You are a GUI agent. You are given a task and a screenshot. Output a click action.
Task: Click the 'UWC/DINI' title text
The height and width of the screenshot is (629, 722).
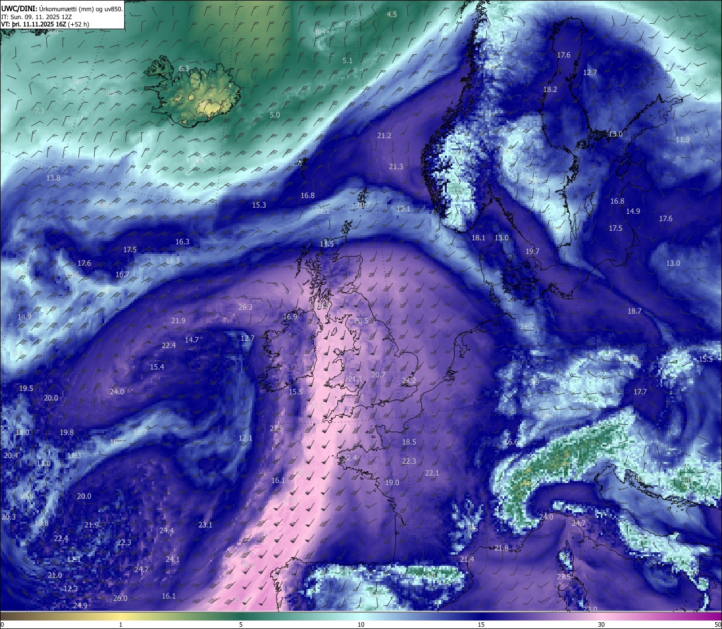(19, 8)
